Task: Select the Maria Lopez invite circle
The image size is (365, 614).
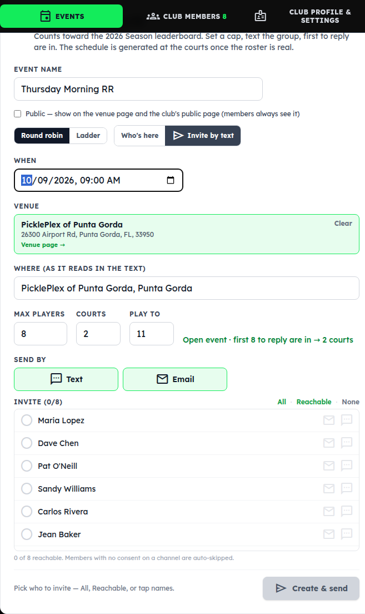Action: (27, 420)
